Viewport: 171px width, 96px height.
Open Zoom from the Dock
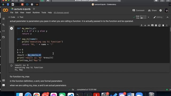[x=139, y=94]
